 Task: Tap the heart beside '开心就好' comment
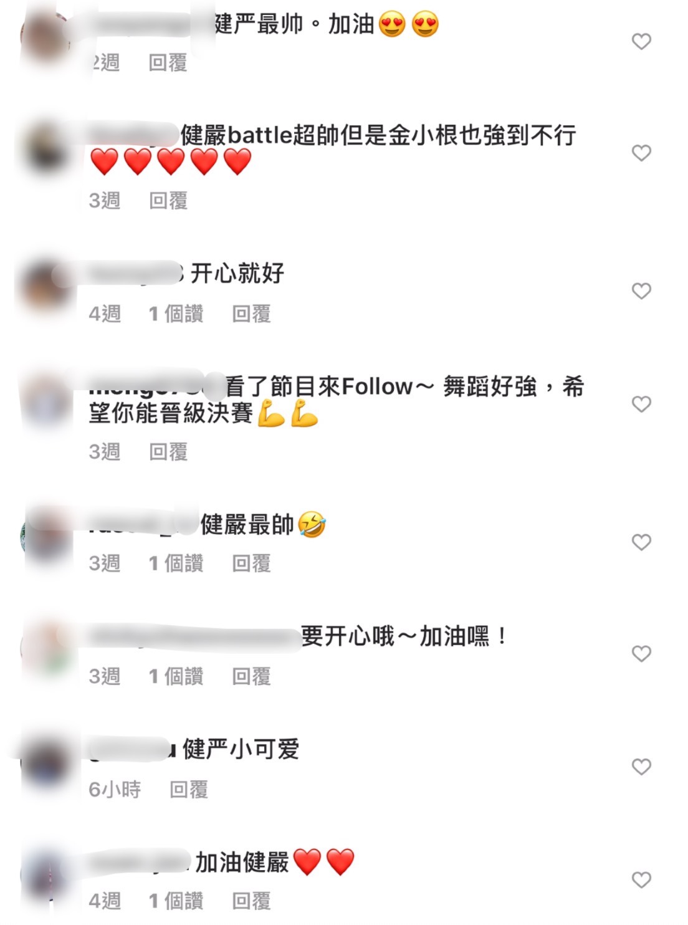click(641, 291)
